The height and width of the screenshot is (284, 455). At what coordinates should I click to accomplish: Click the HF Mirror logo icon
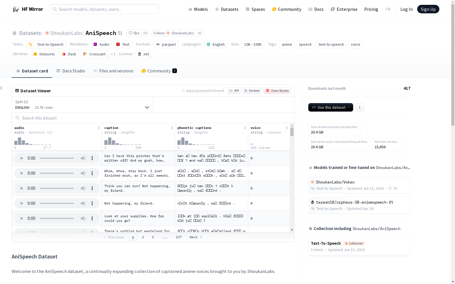16,9
